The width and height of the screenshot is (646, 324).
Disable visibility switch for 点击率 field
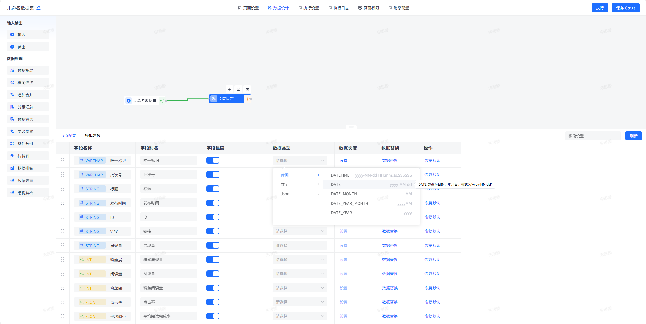[213, 302]
